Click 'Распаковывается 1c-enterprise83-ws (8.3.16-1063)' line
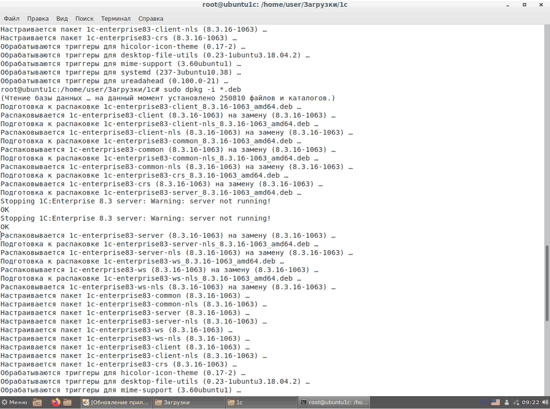This screenshot has height=409, width=550. (x=159, y=270)
